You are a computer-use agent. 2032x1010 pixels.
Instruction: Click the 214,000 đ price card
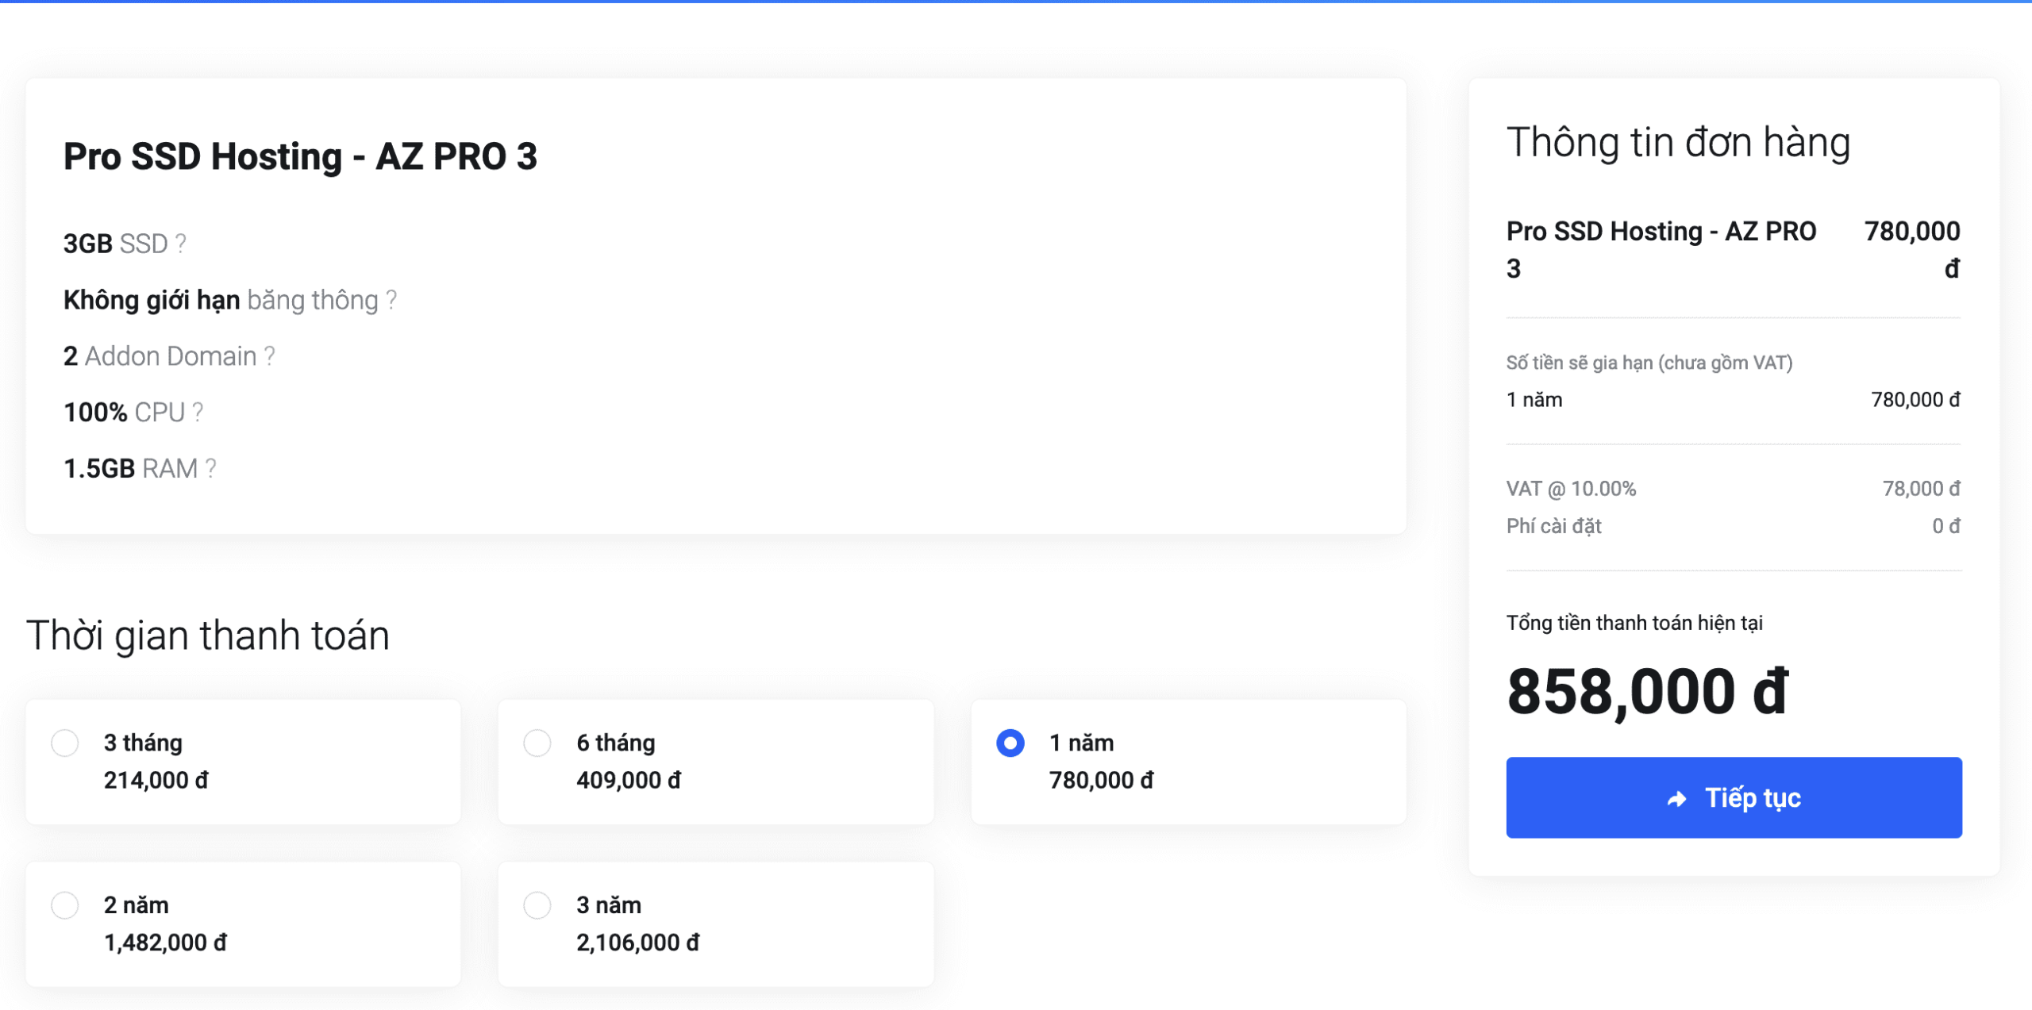pyautogui.click(x=243, y=762)
